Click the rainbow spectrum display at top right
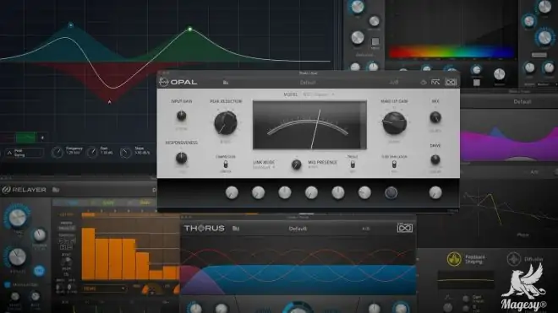This screenshot has height=313, width=558. pos(451,51)
